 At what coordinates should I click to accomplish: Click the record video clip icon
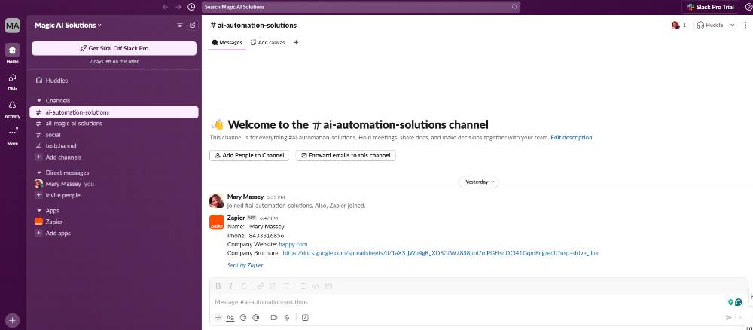tap(274, 317)
